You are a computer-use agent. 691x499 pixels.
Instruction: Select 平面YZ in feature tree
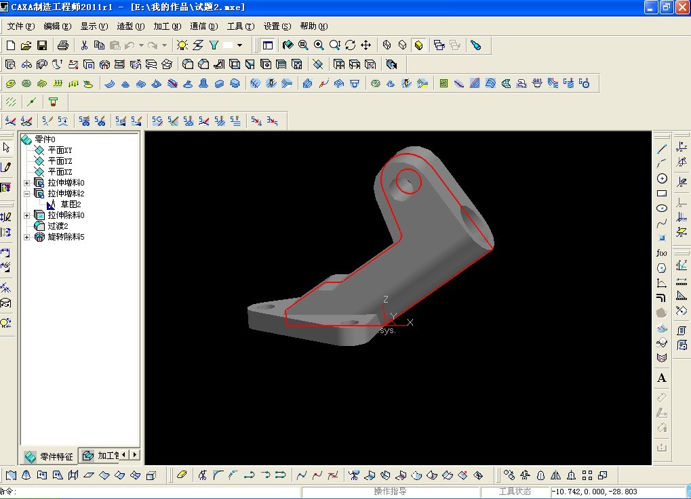[x=60, y=161]
